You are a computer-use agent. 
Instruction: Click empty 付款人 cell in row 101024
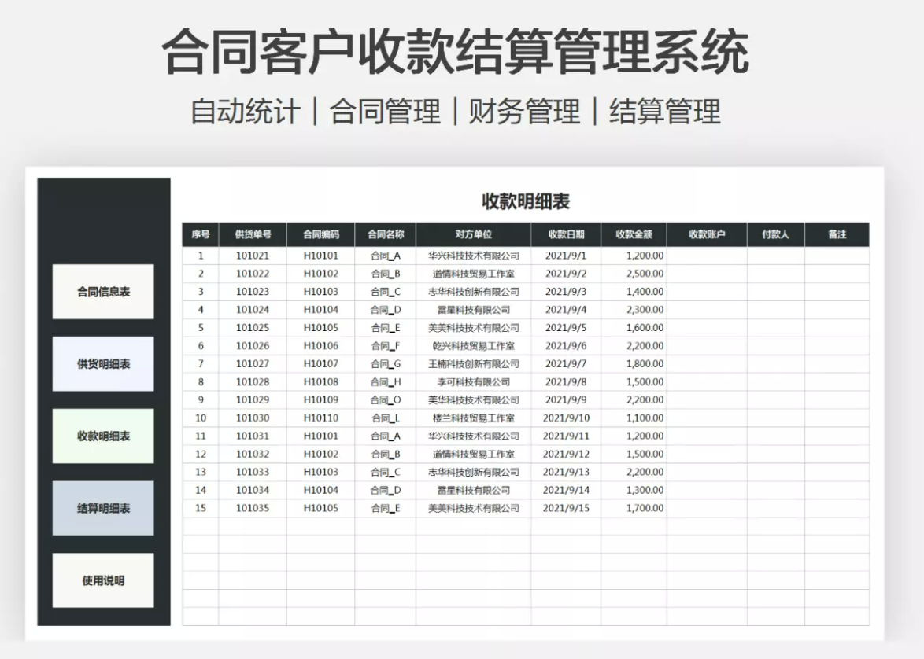point(775,310)
